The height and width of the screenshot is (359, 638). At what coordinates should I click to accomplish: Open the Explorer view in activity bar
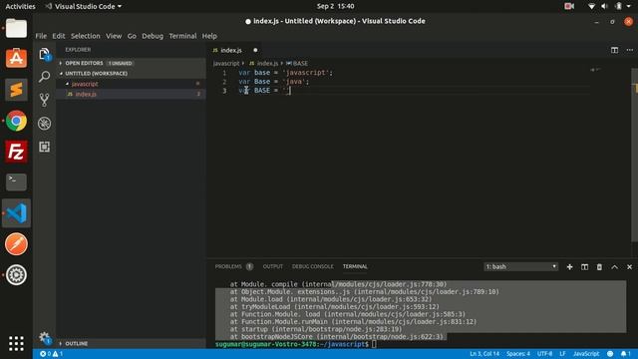(44, 54)
